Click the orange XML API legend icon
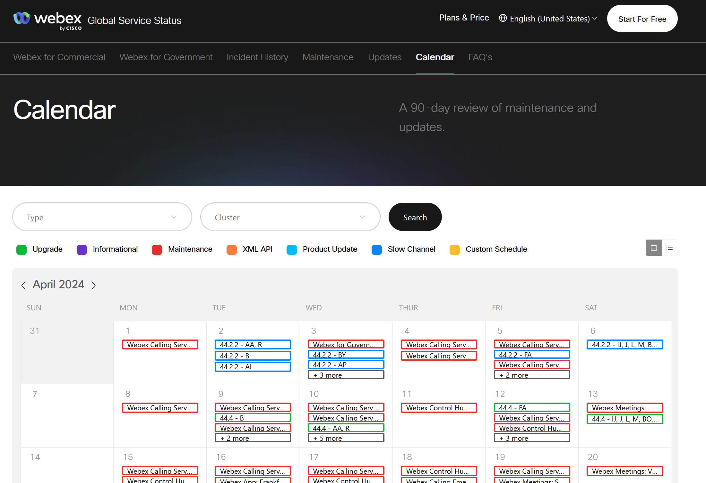The height and width of the screenshot is (483, 706). coord(232,250)
